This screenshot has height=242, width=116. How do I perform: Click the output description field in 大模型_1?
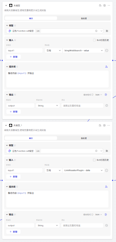point(82,226)
